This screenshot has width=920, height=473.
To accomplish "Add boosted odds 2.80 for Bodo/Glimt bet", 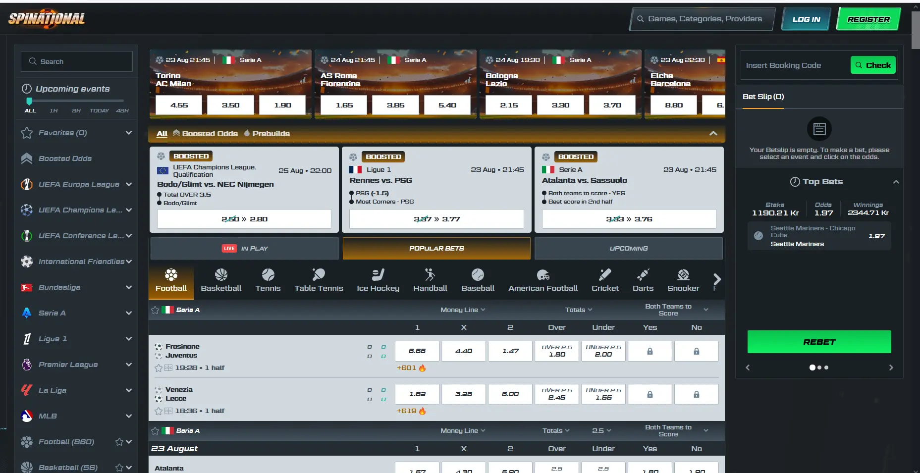I will tap(244, 219).
